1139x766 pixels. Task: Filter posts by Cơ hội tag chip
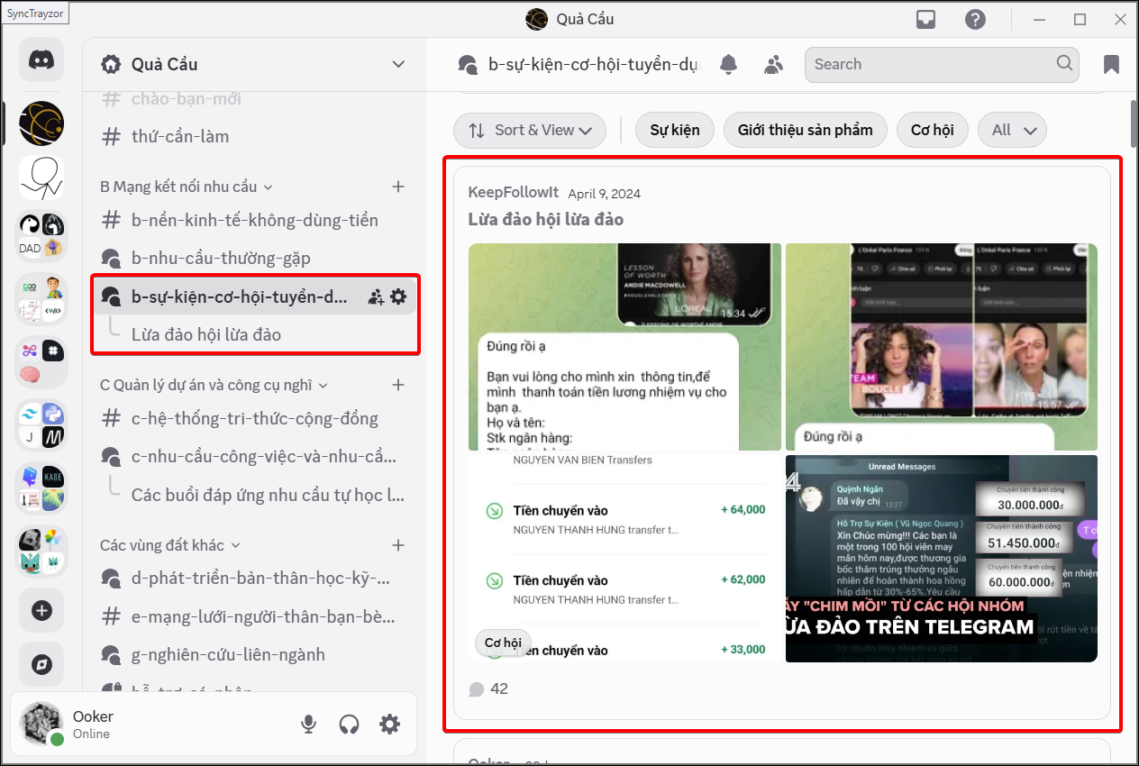click(933, 130)
